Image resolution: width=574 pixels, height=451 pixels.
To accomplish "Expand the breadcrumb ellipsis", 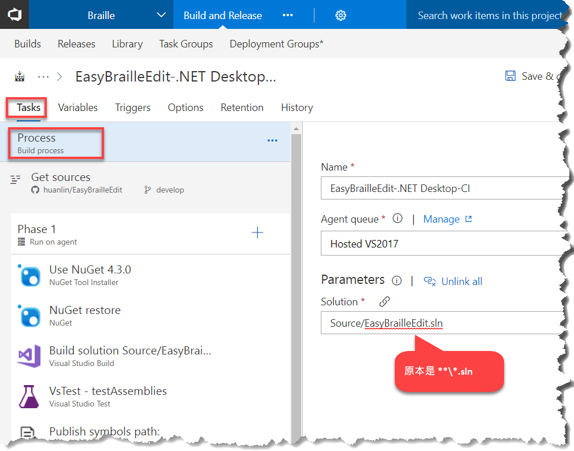I will coord(43,77).
